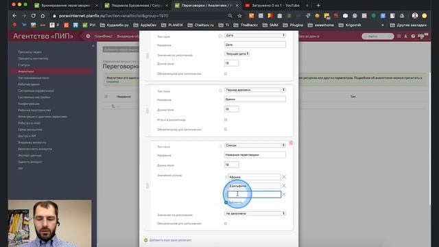Toggle checkbox beside Период времени type dropdown
Screen dimensions: 439x247
coord(220,91)
